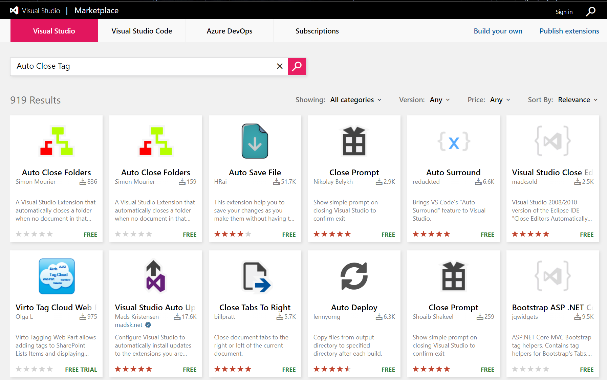Click the FREE TRIAL label on Virto card
The image size is (607, 380).
(x=81, y=370)
